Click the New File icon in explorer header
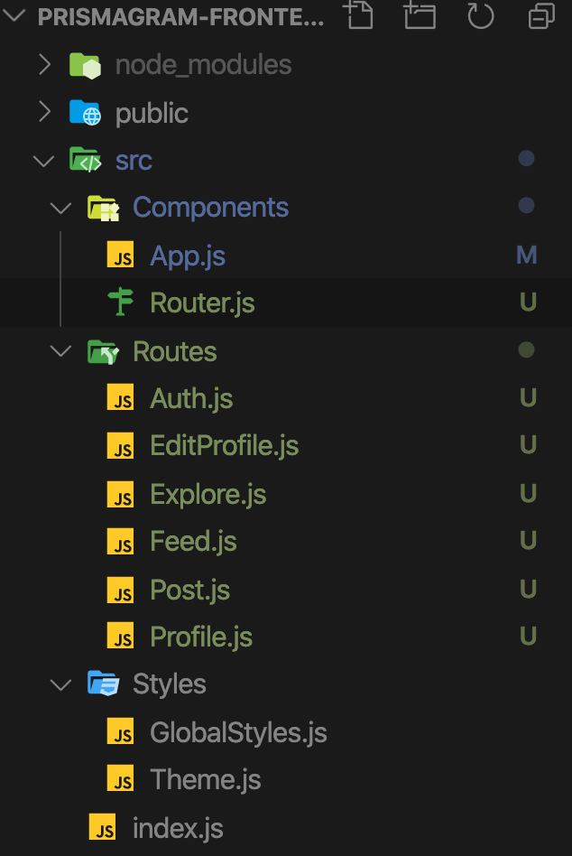 [360, 14]
